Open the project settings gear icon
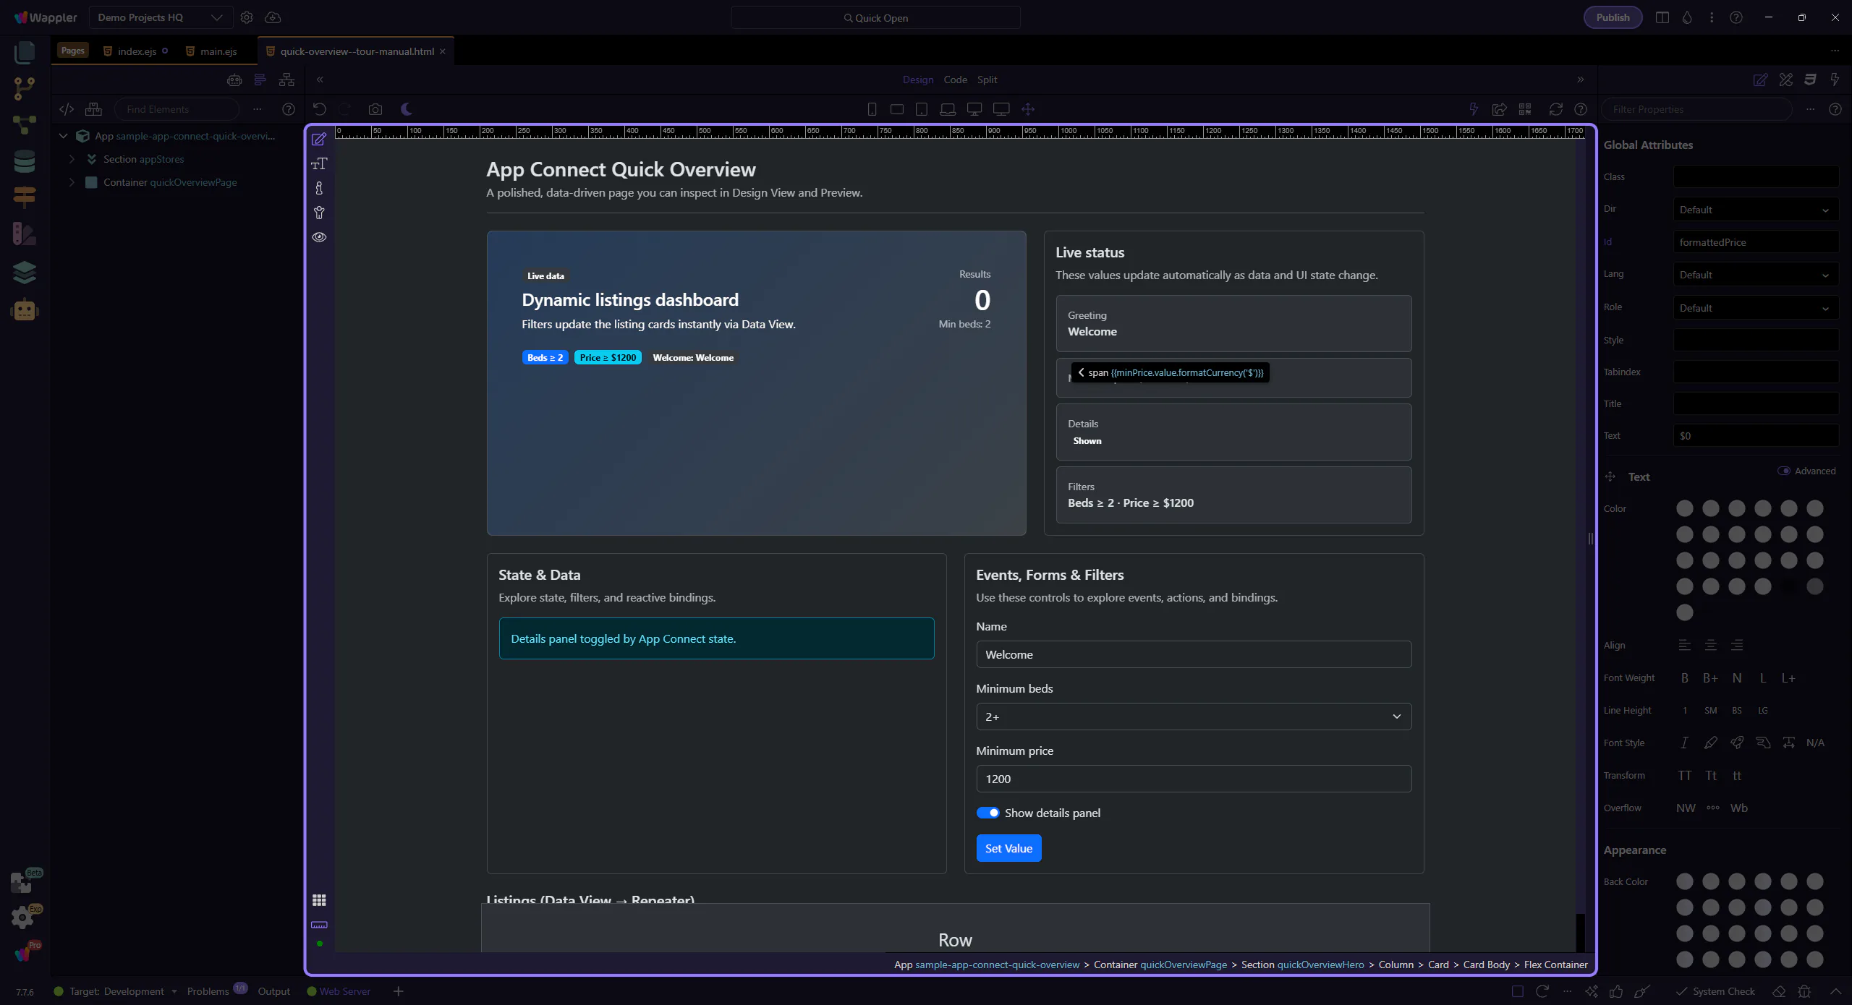 pyautogui.click(x=247, y=17)
